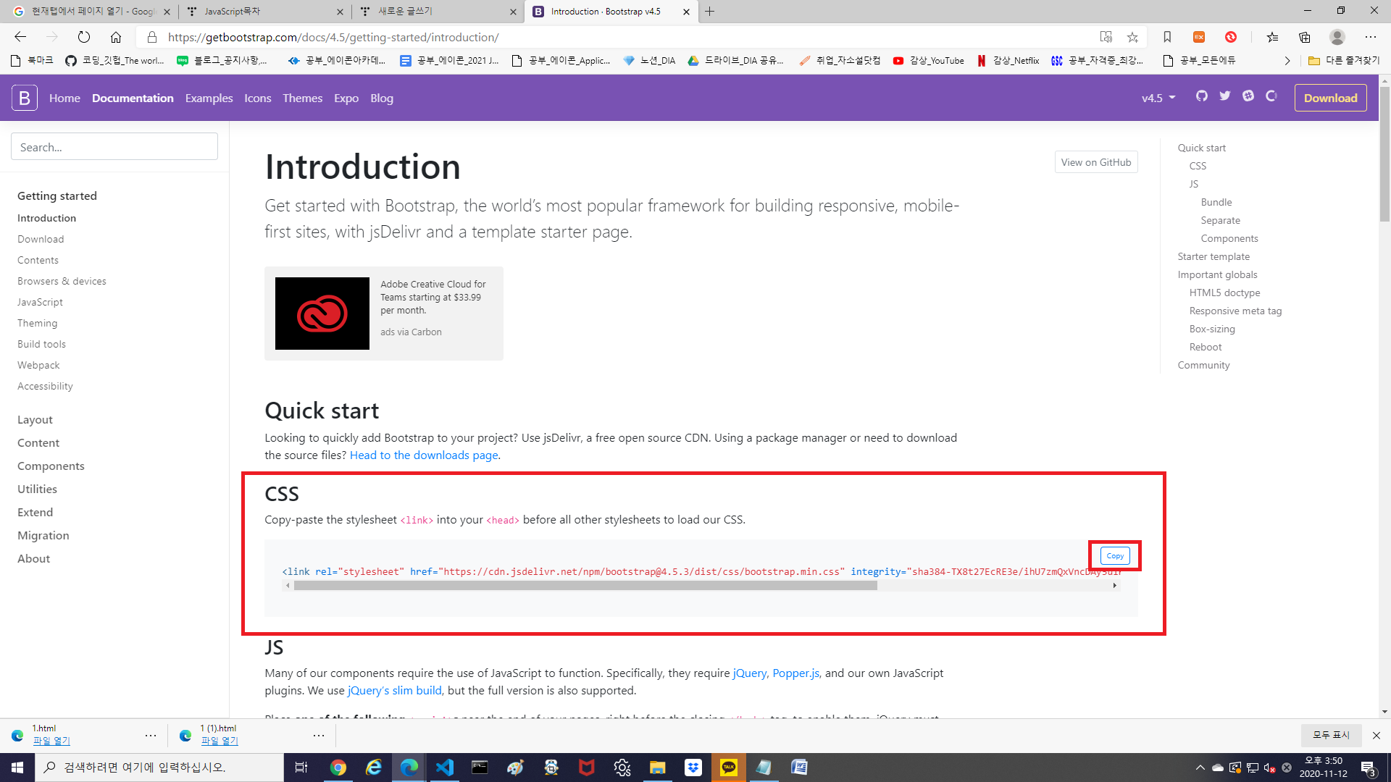Viewport: 1391px width, 782px height.
Task: Click the Read aloud icon in address bar
Action: (1106, 37)
